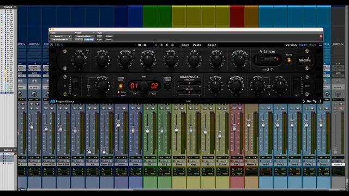The height and width of the screenshot is (196, 349).
Task: Select settings slot A
Action: pos(156,45)
